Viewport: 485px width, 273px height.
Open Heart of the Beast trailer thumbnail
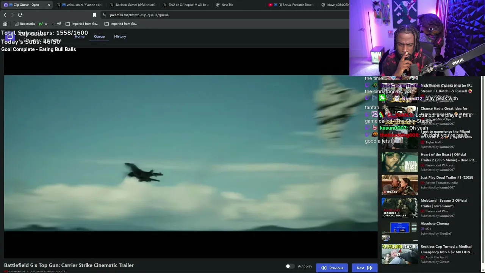click(x=400, y=162)
